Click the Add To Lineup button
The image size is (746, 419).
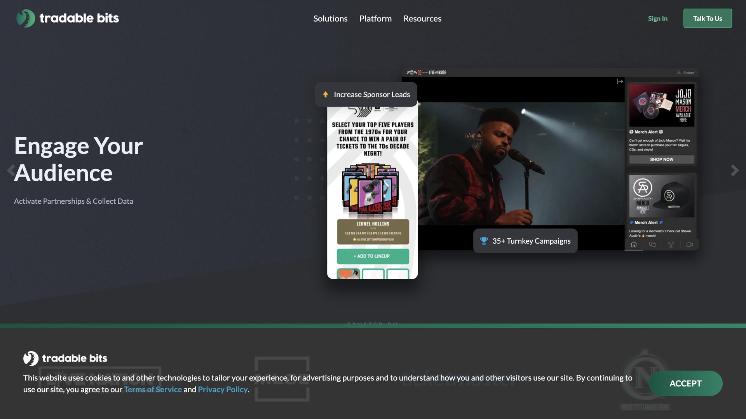[x=373, y=256]
